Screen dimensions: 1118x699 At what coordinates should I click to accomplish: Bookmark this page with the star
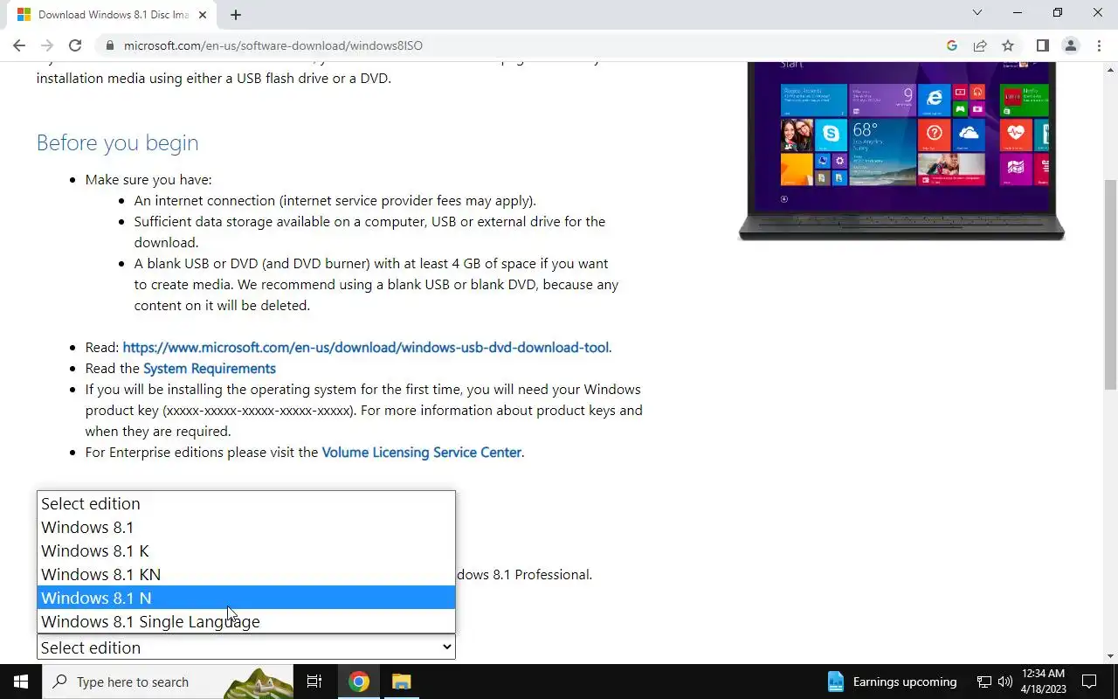pos(1008,45)
